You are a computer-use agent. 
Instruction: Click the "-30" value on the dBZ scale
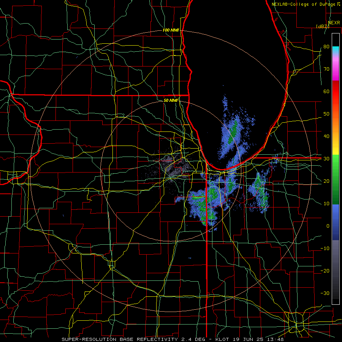[x=325, y=293]
